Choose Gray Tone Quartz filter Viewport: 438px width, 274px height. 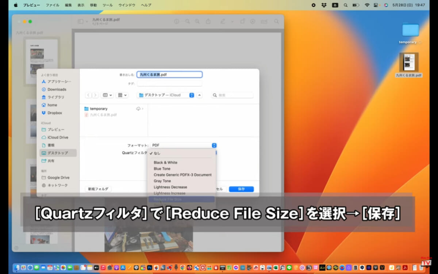[x=181, y=181]
